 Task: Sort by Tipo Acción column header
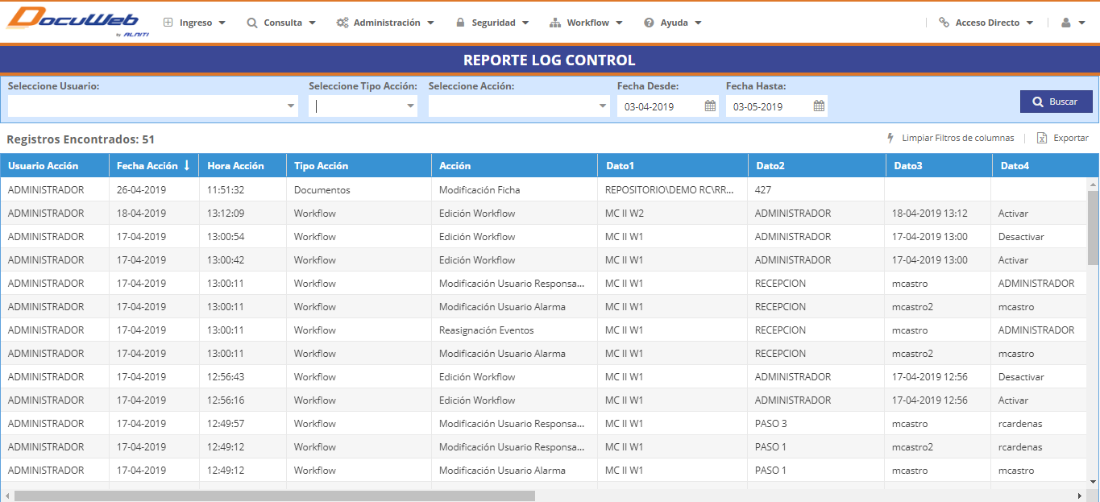pos(322,165)
